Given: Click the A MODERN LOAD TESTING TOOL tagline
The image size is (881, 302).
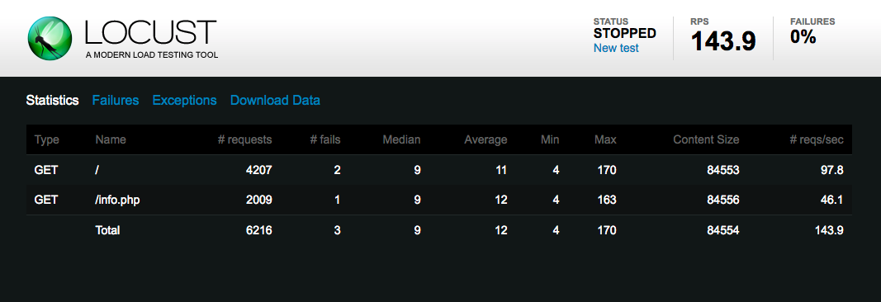Looking at the screenshot, I should 152,55.
